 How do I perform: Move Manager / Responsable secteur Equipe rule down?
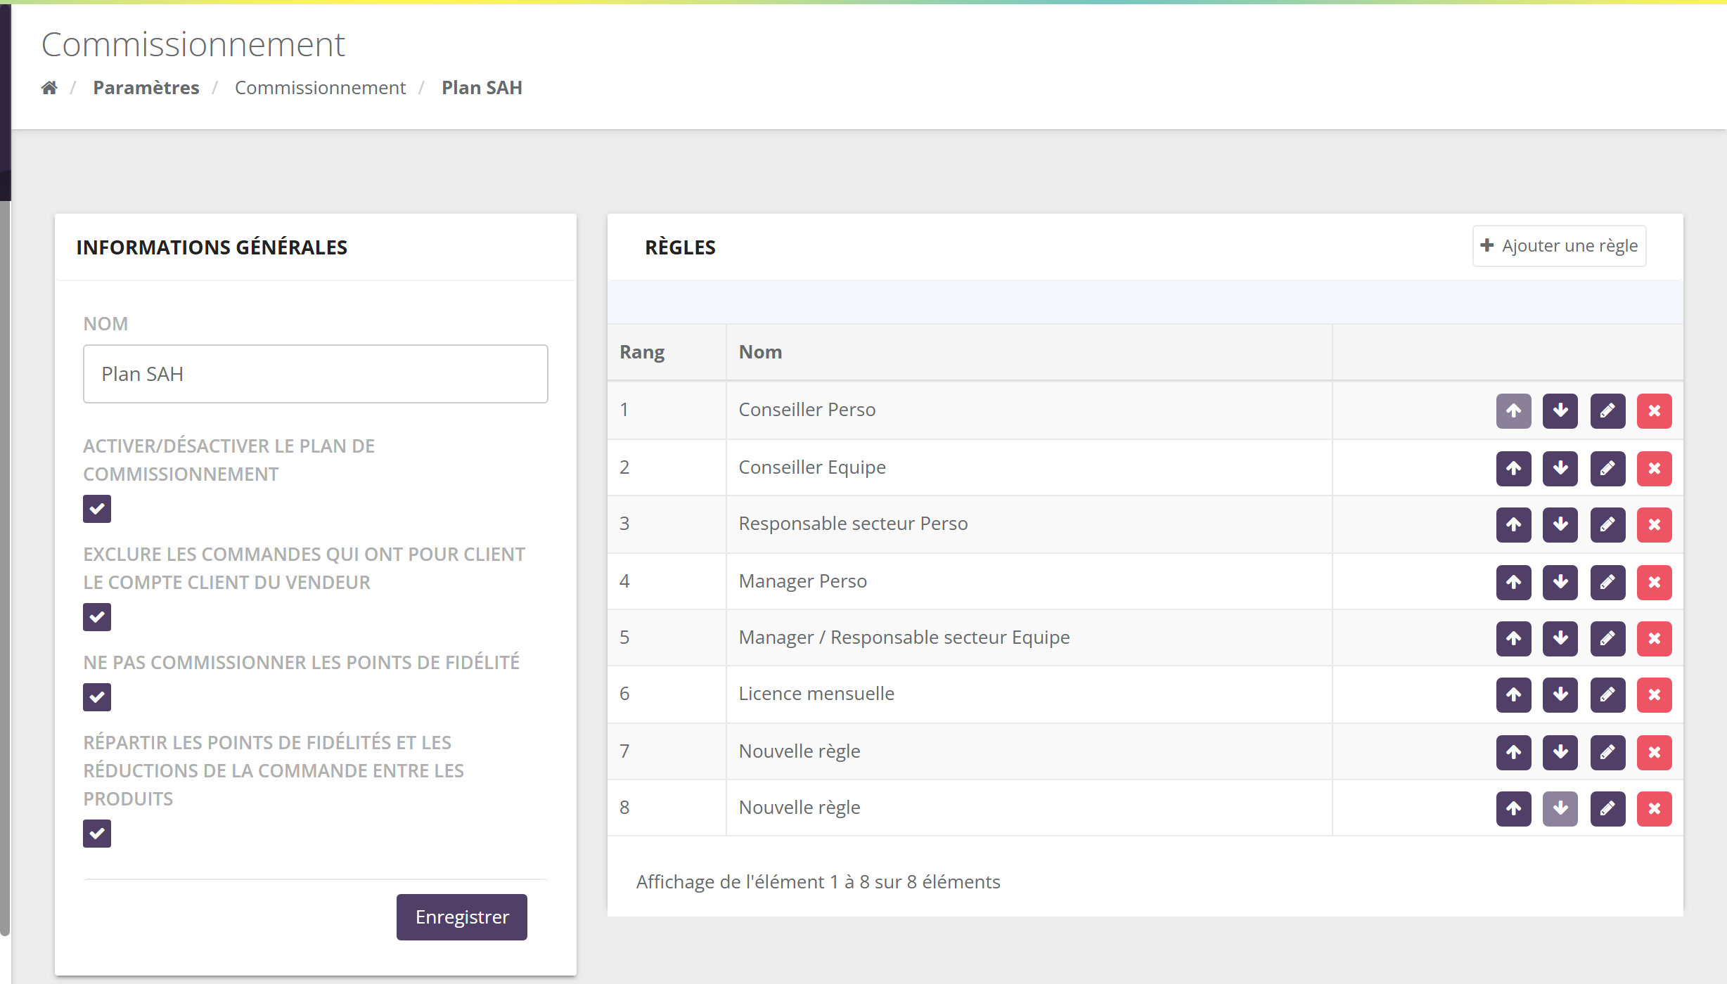1560,638
